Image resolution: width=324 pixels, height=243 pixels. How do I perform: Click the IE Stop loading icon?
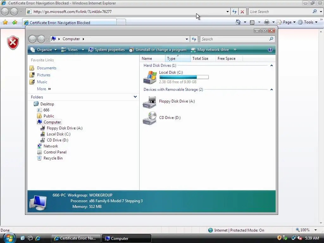click(242, 12)
